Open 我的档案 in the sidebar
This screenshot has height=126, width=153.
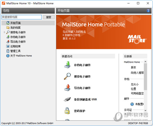pyautogui.click(x=15, y=28)
